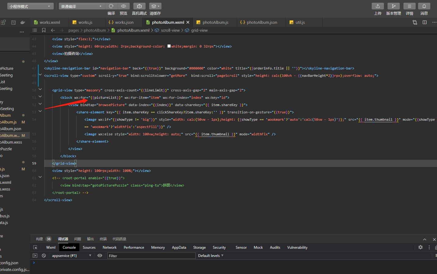Open the editor tab bar more actions menu
Viewport: 437px width, 274px height.
434,22
